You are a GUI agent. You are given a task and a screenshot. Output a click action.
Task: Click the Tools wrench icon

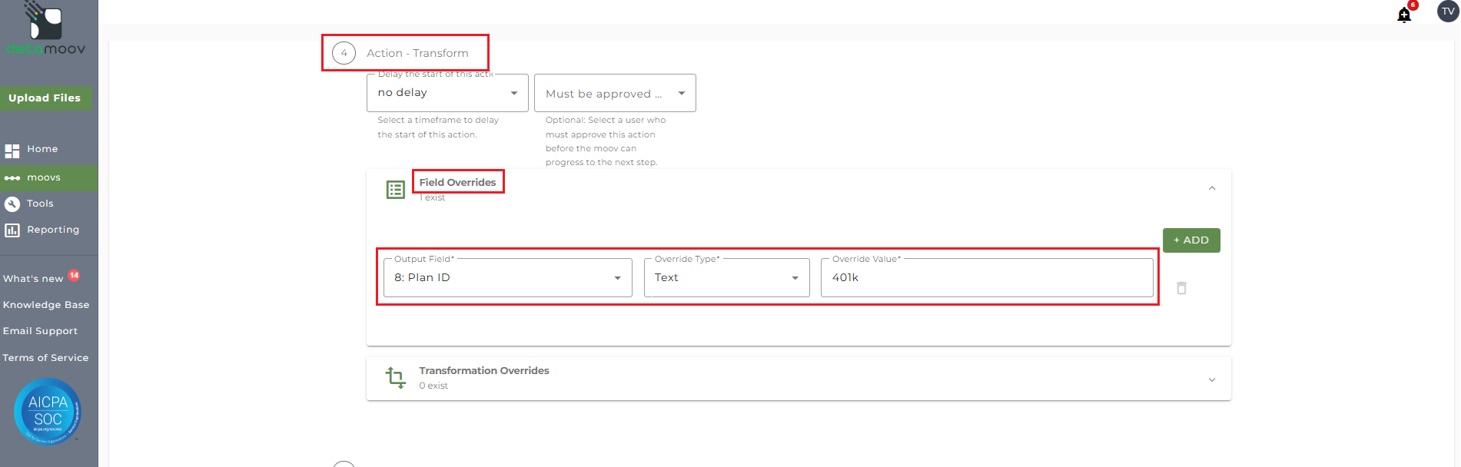click(x=12, y=204)
